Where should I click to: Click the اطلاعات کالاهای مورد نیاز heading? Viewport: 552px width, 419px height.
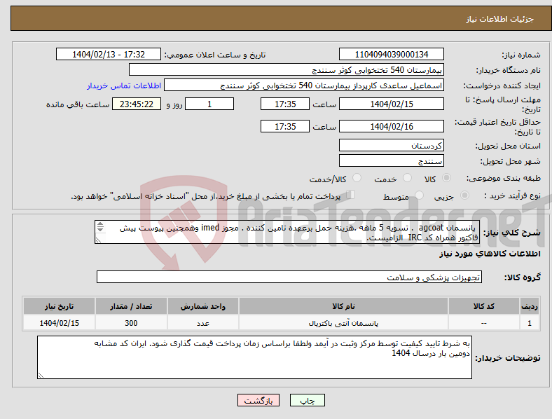click(x=490, y=254)
